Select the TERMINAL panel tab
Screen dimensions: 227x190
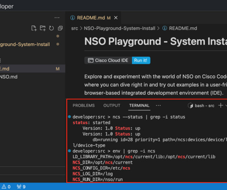pos(139,105)
